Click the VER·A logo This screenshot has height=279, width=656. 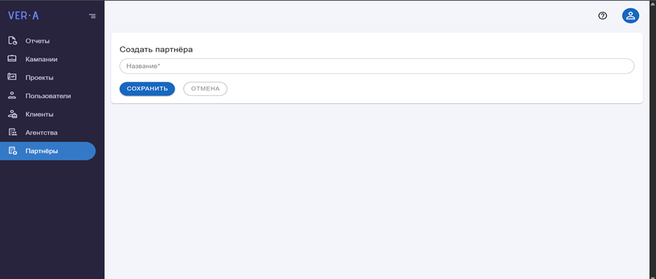[23, 16]
